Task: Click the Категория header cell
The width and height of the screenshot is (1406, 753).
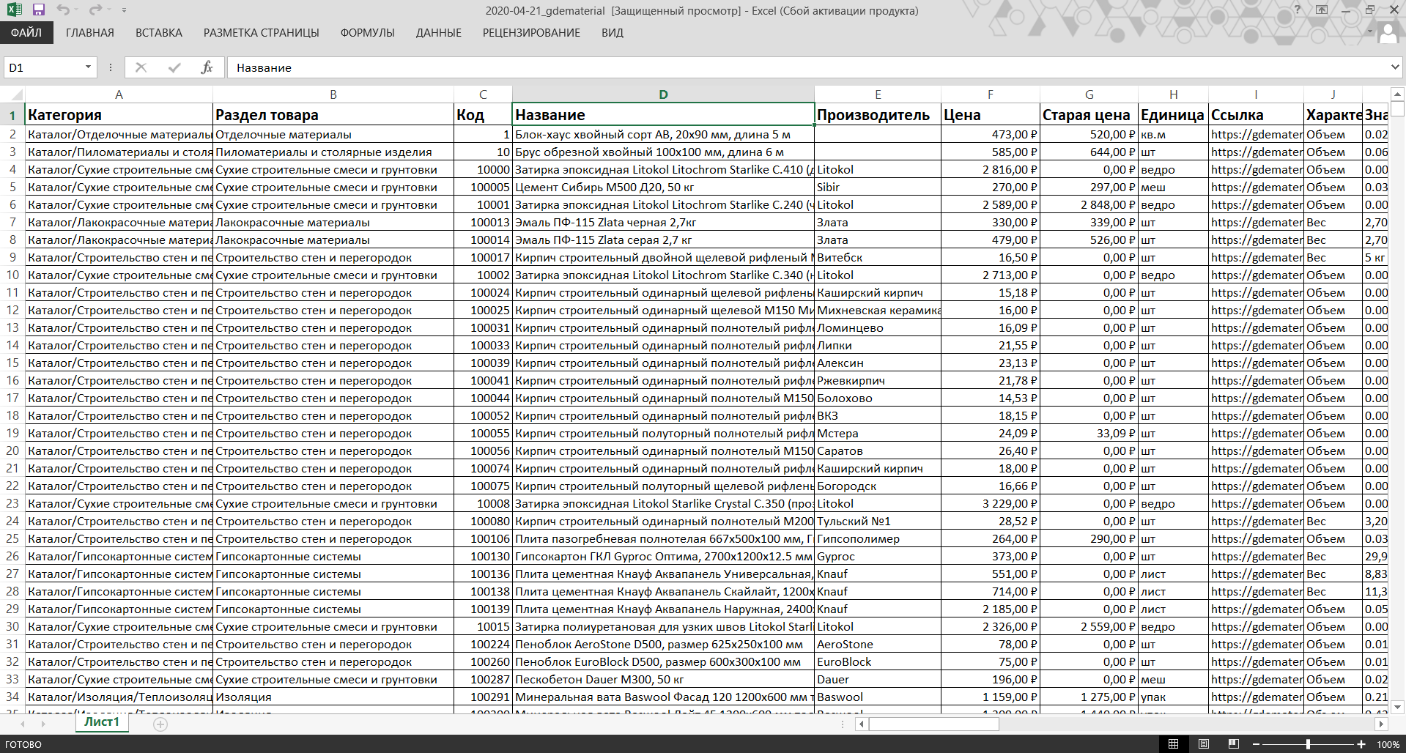Action: tap(119, 114)
